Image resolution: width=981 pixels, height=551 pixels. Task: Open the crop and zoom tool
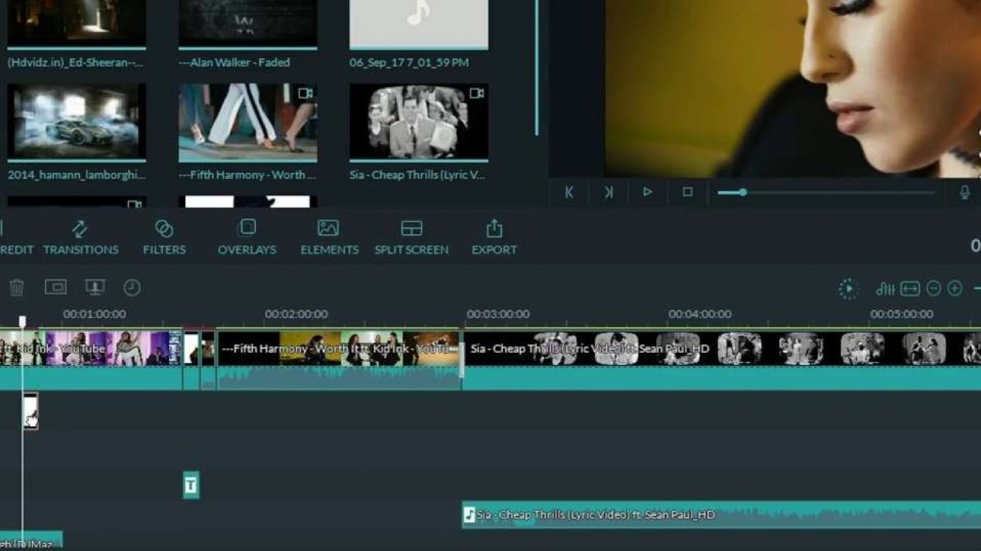click(56, 287)
